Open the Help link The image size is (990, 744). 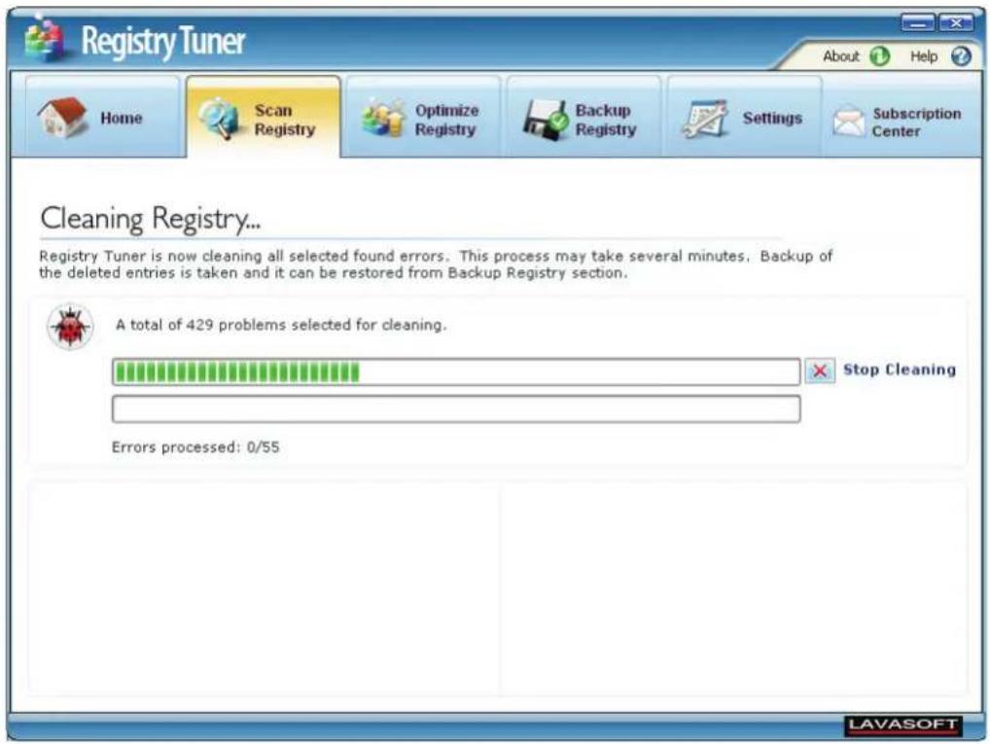pyautogui.click(x=924, y=56)
